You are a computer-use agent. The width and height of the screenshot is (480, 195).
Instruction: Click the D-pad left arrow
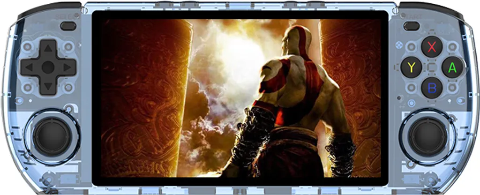29,67
